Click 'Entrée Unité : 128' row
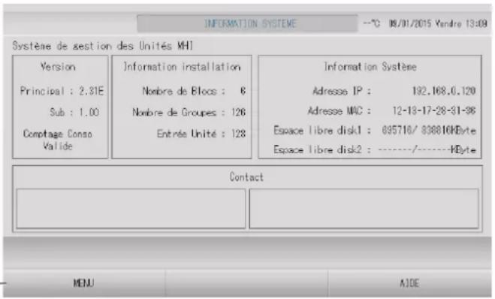 point(201,134)
